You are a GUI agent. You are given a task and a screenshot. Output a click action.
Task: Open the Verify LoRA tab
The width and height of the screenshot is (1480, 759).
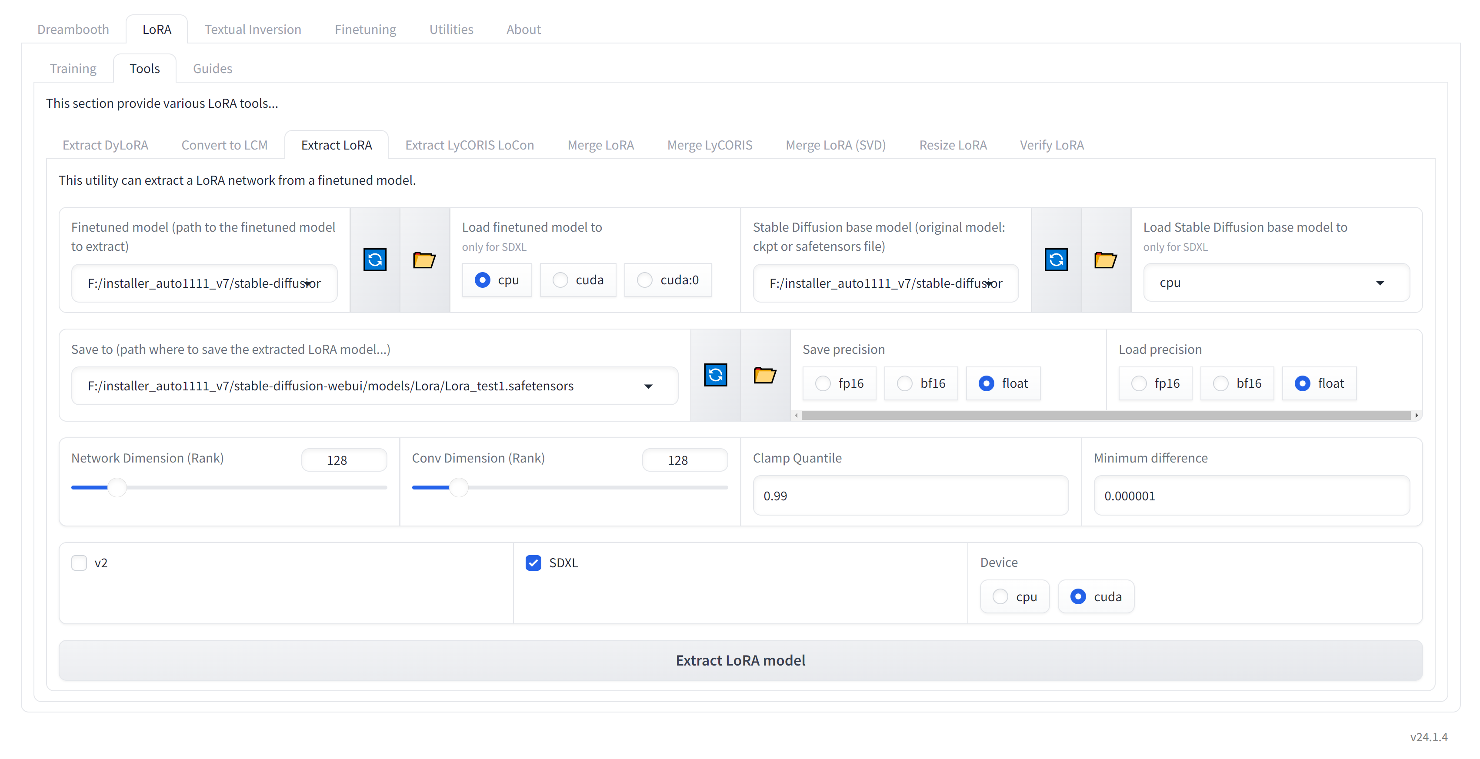(x=1051, y=145)
